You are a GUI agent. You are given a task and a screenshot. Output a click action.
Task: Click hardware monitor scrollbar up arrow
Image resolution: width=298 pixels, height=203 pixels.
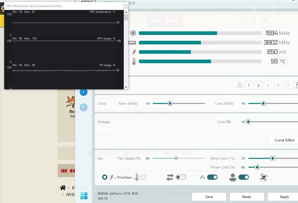point(126,12)
